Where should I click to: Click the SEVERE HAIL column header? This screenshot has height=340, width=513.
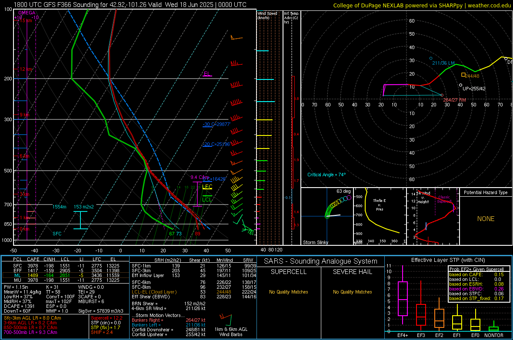(352, 272)
